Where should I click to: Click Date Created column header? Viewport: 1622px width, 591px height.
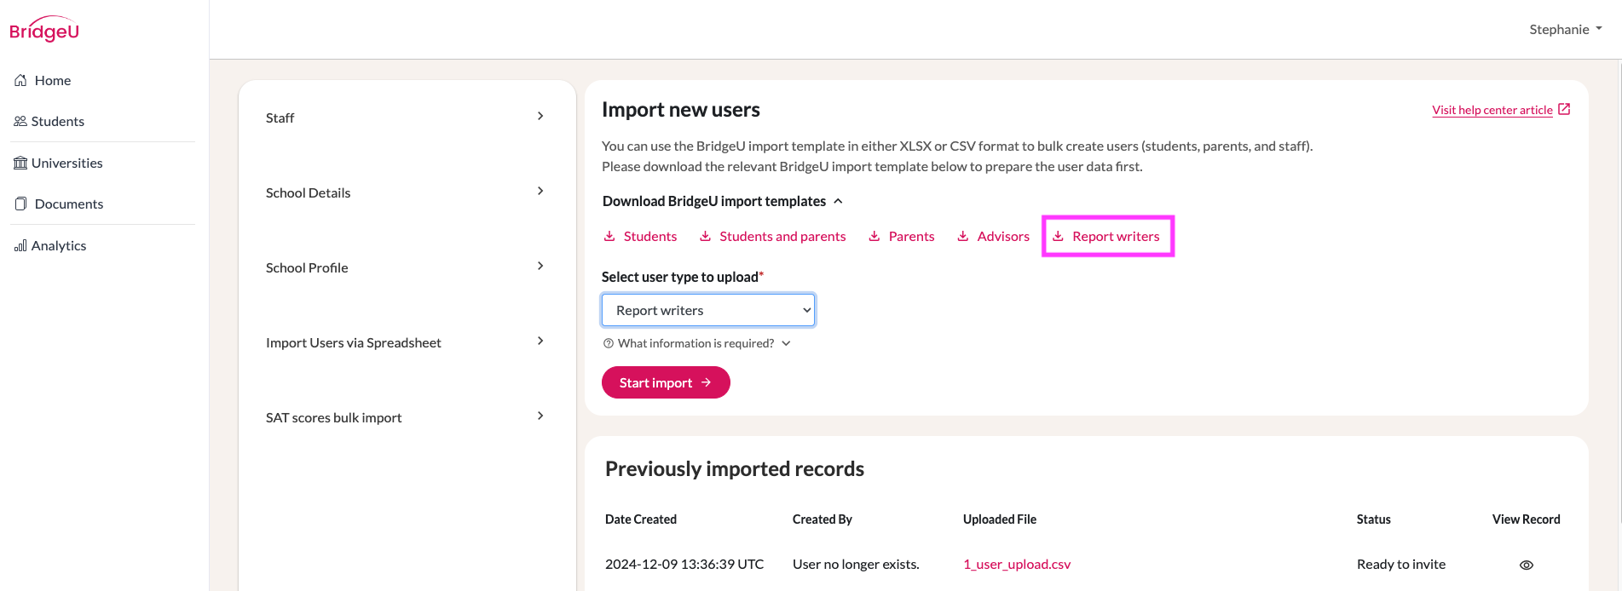pyautogui.click(x=641, y=519)
